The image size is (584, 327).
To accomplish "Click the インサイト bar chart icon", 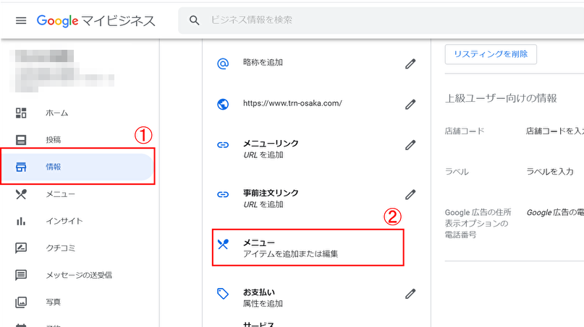I will [21, 221].
